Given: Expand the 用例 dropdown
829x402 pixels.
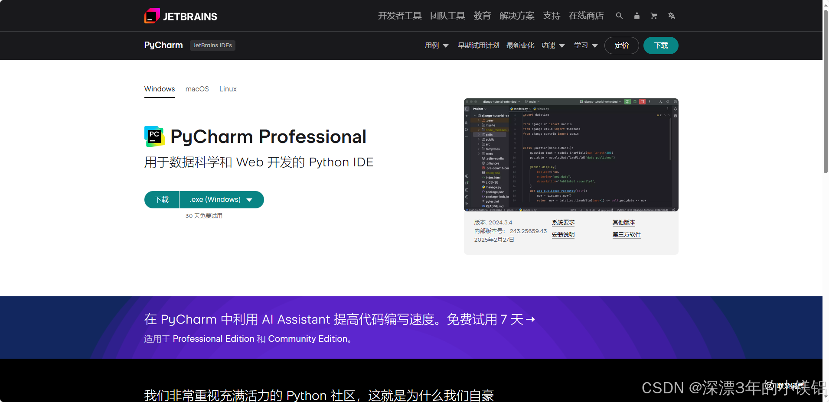Looking at the screenshot, I should (x=437, y=45).
